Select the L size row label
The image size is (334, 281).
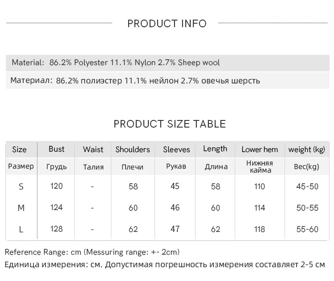21,230
